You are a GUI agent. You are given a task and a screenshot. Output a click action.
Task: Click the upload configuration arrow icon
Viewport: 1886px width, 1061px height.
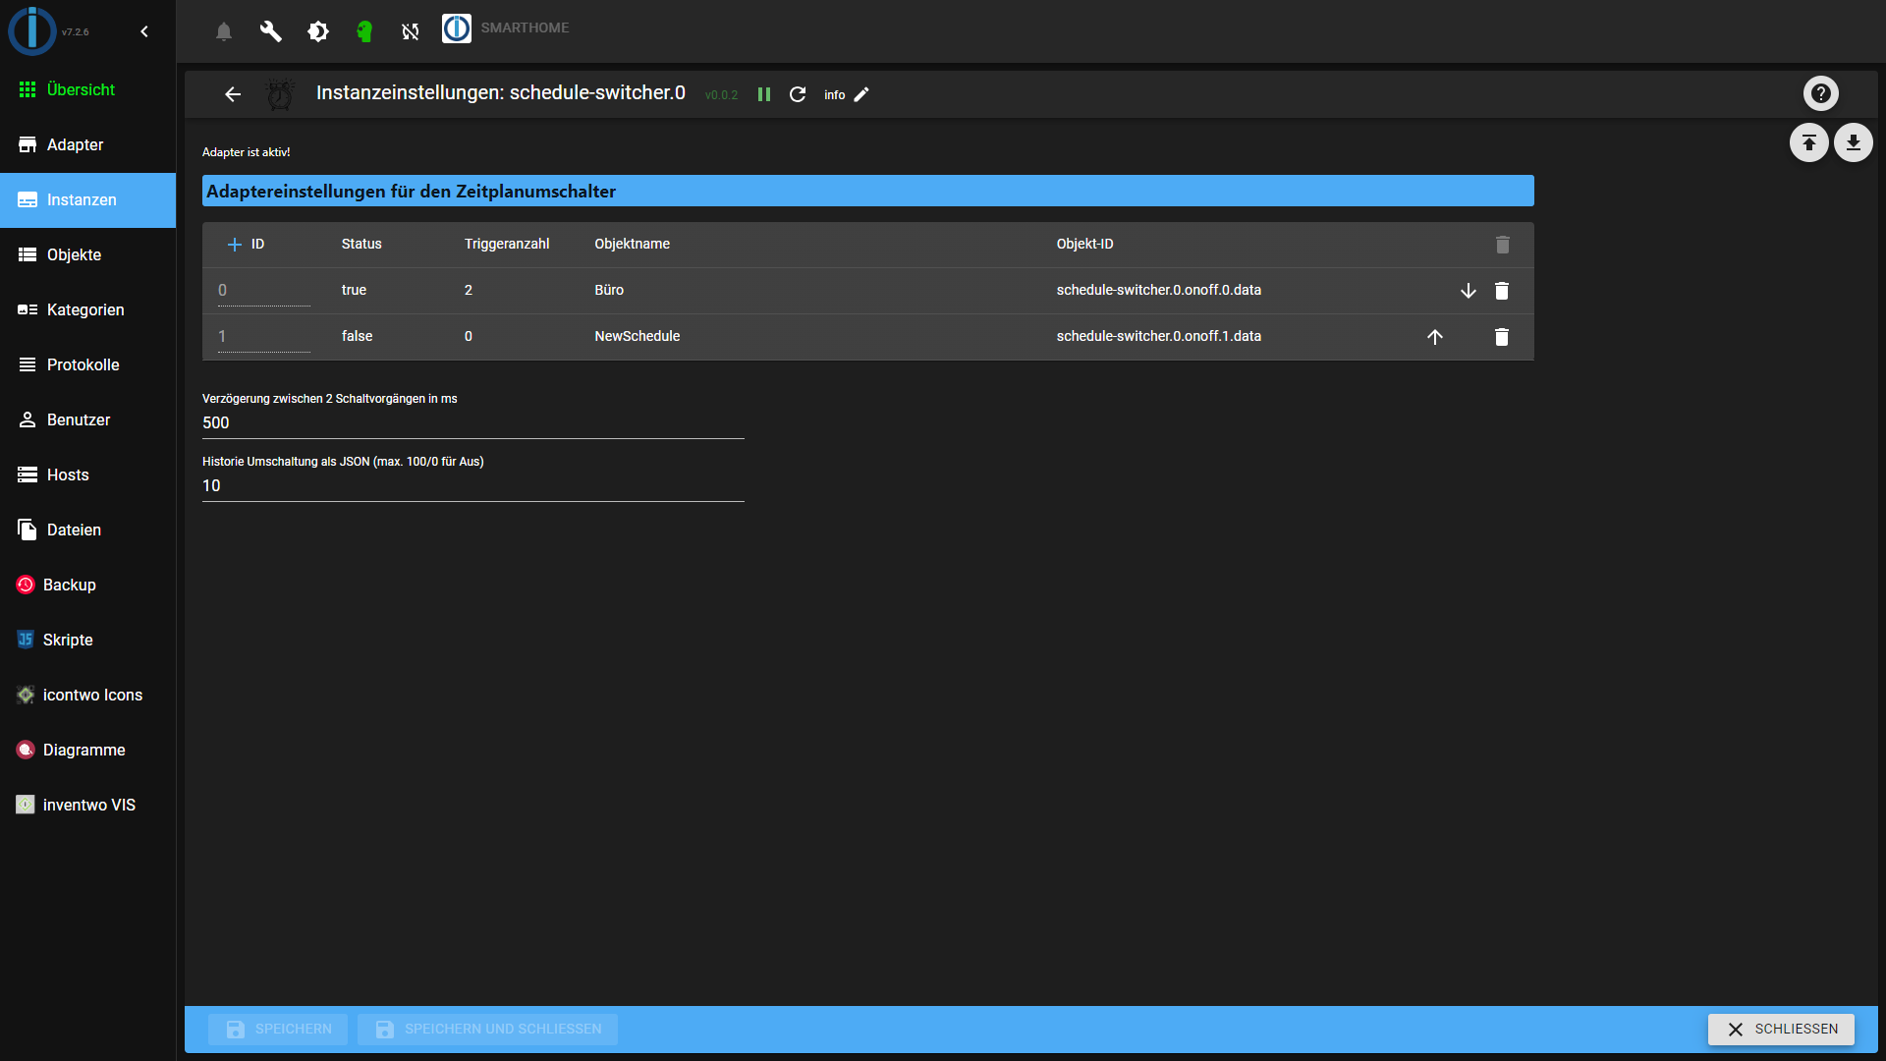[x=1808, y=143]
